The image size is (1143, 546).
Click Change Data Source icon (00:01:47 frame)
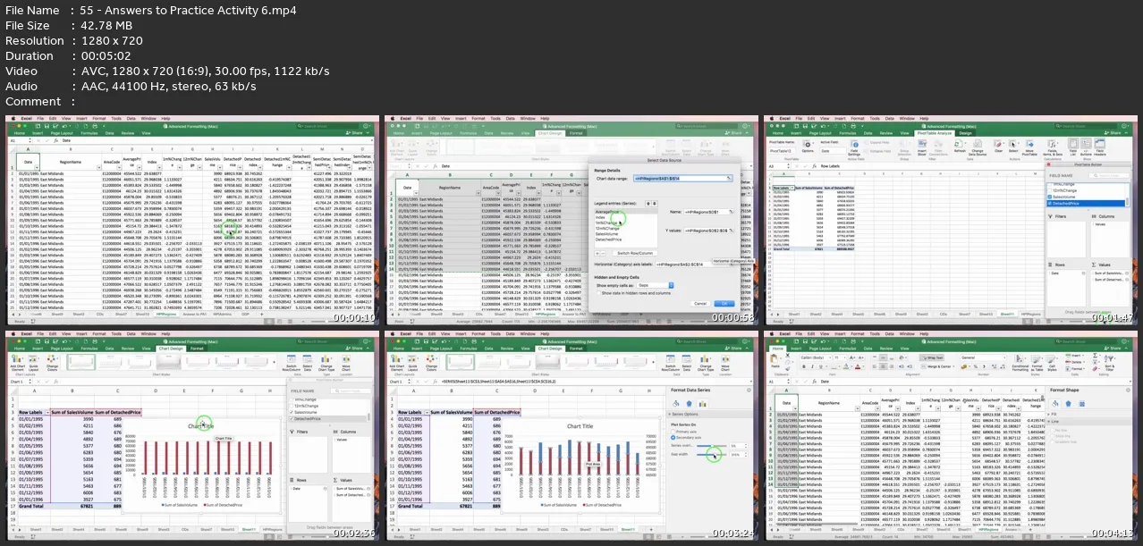(978, 145)
